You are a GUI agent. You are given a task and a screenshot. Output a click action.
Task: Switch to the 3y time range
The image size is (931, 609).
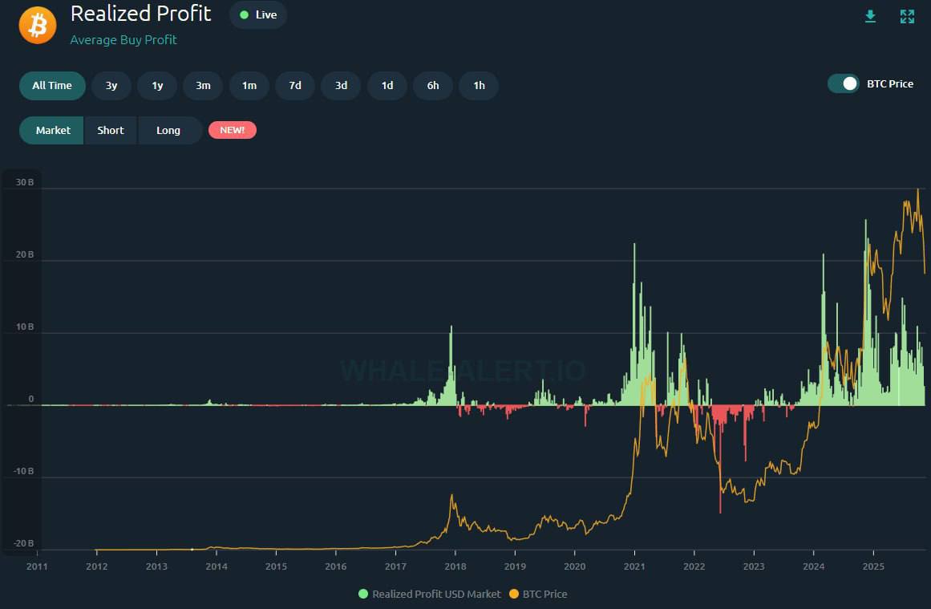pyautogui.click(x=111, y=86)
